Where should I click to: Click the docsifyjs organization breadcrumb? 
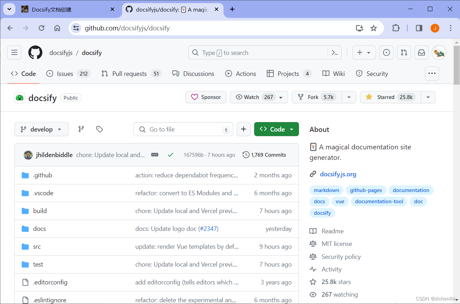point(61,52)
